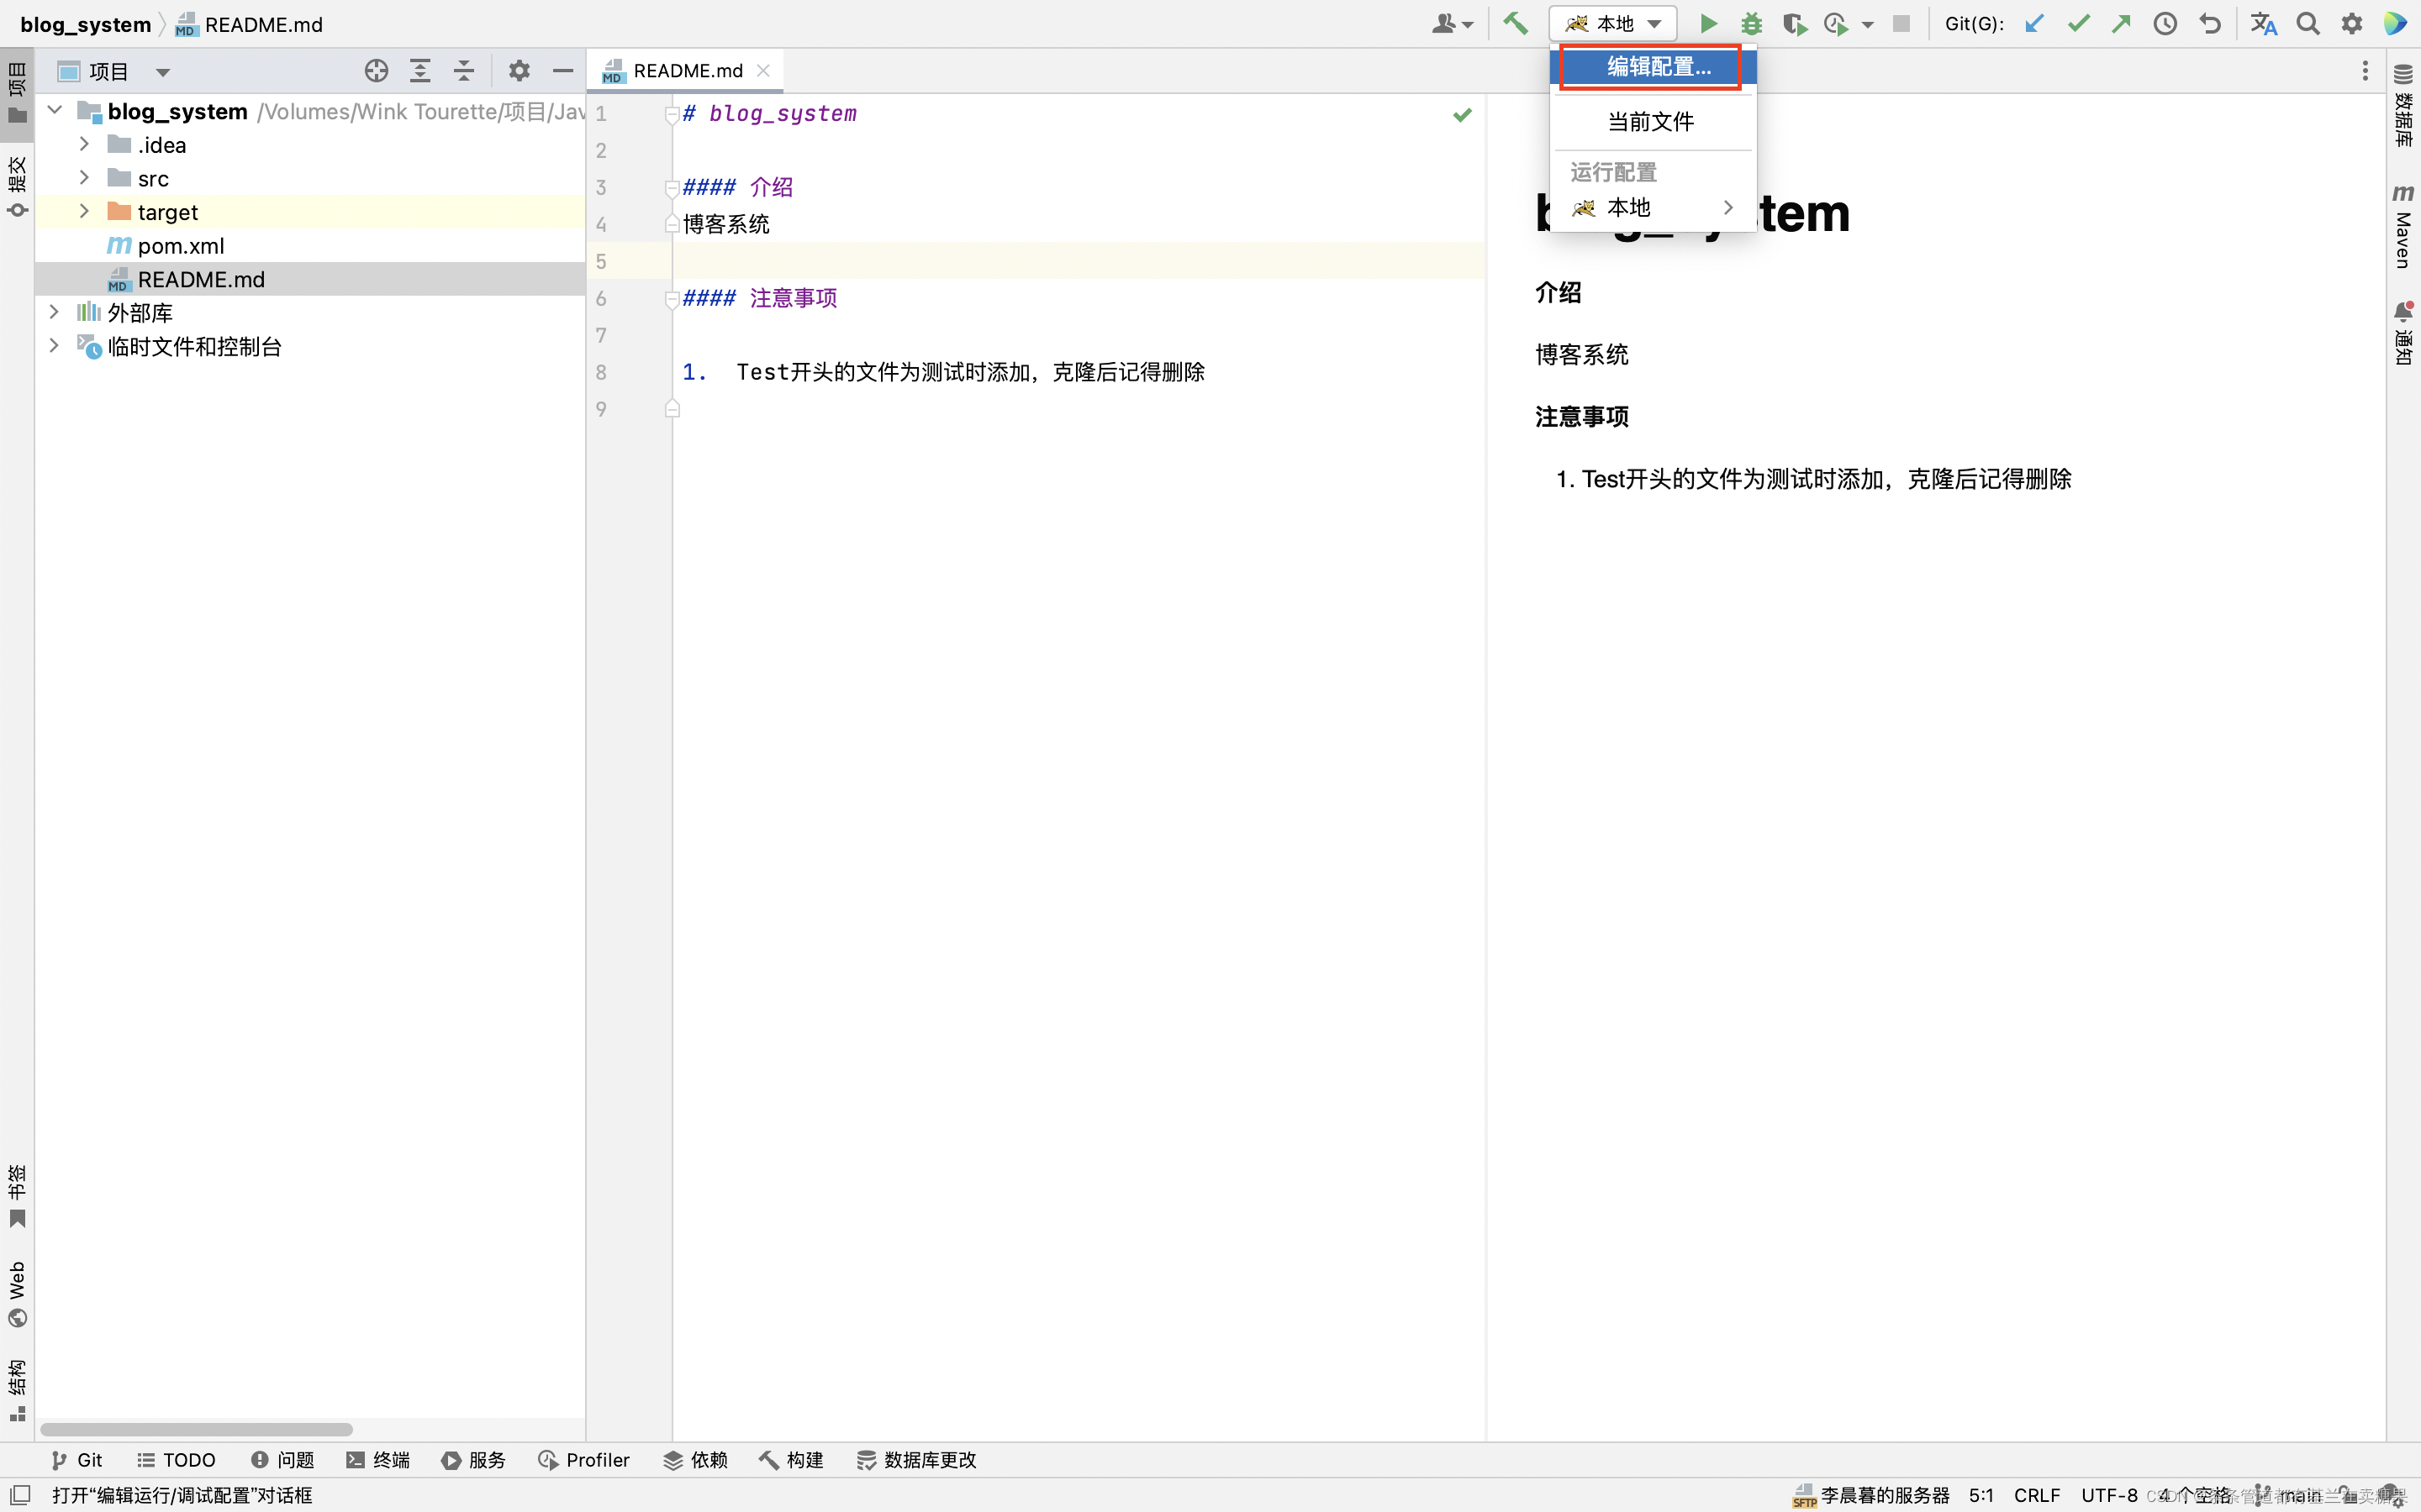Collapse the blog_system root folder
The height and width of the screenshot is (1512, 2421).
tap(55, 111)
